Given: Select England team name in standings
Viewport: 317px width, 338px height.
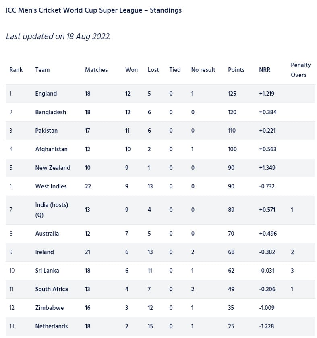Looking at the screenshot, I should (46, 94).
